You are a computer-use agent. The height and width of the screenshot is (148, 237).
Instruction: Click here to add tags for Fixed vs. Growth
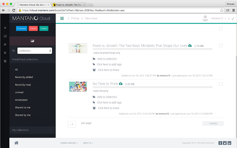[x=109, y=64]
